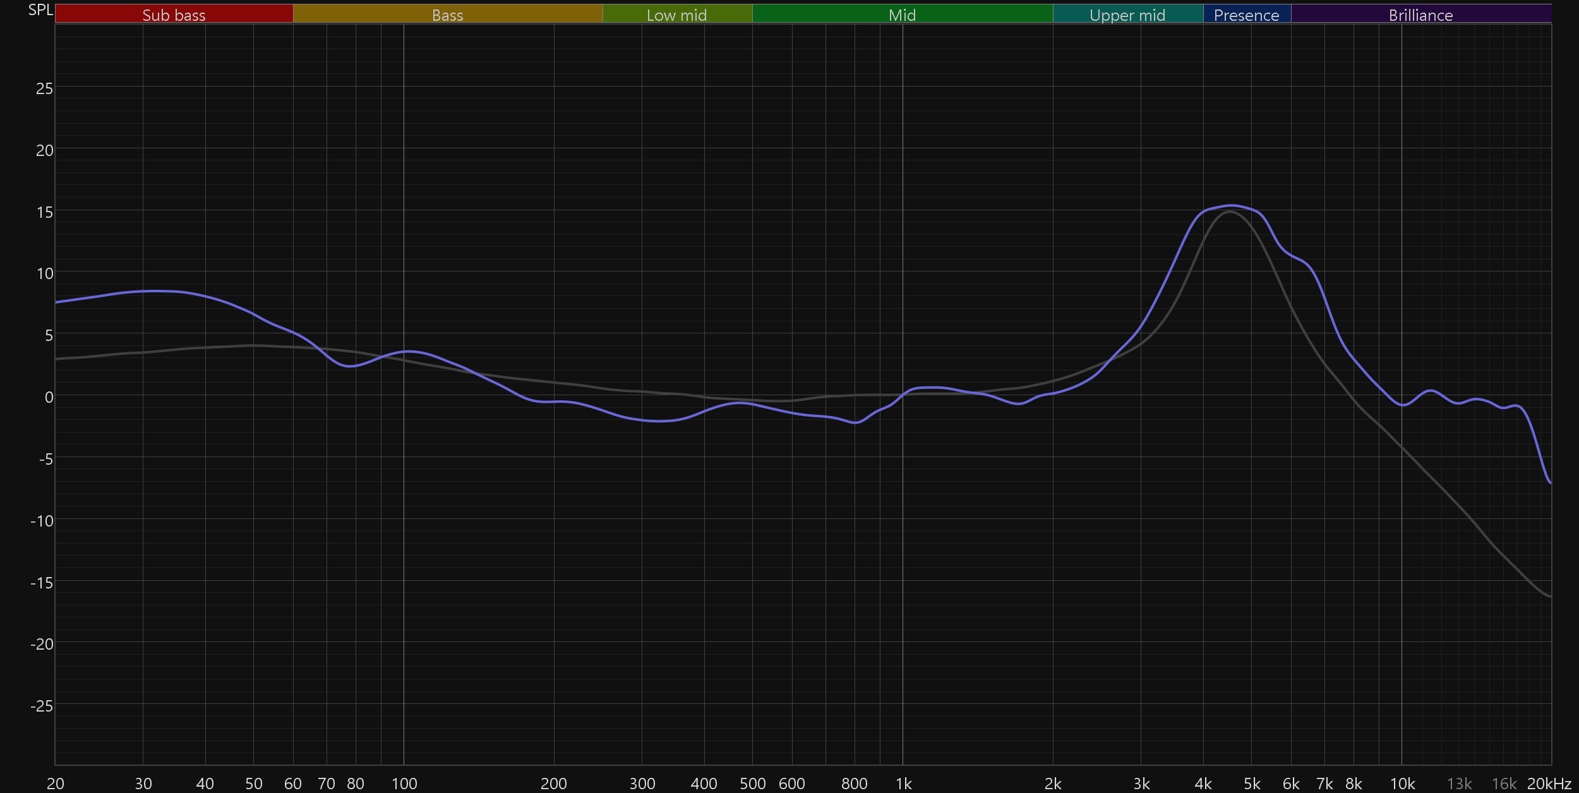Click the 15 dB level label
1579x793 pixels.
pyautogui.click(x=44, y=212)
